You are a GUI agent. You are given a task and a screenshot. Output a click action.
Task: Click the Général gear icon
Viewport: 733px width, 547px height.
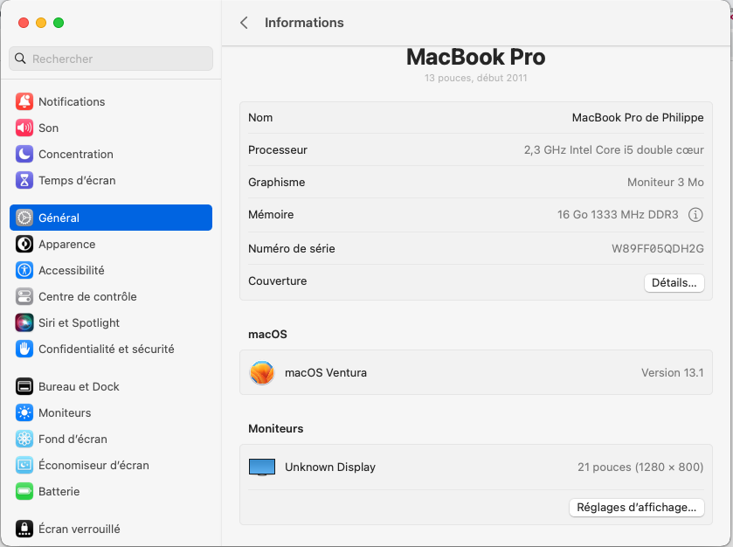pyautogui.click(x=24, y=218)
